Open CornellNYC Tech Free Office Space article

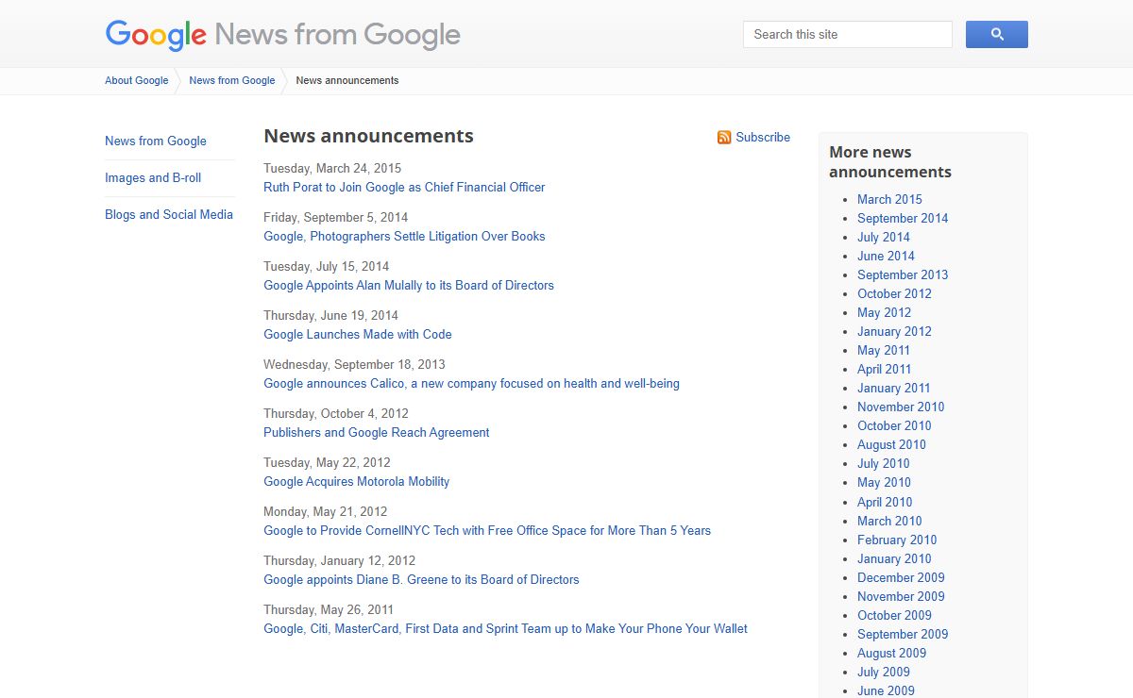(487, 530)
